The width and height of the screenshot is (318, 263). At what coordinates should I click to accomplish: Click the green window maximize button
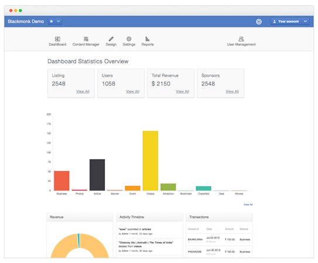(x=20, y=11)
